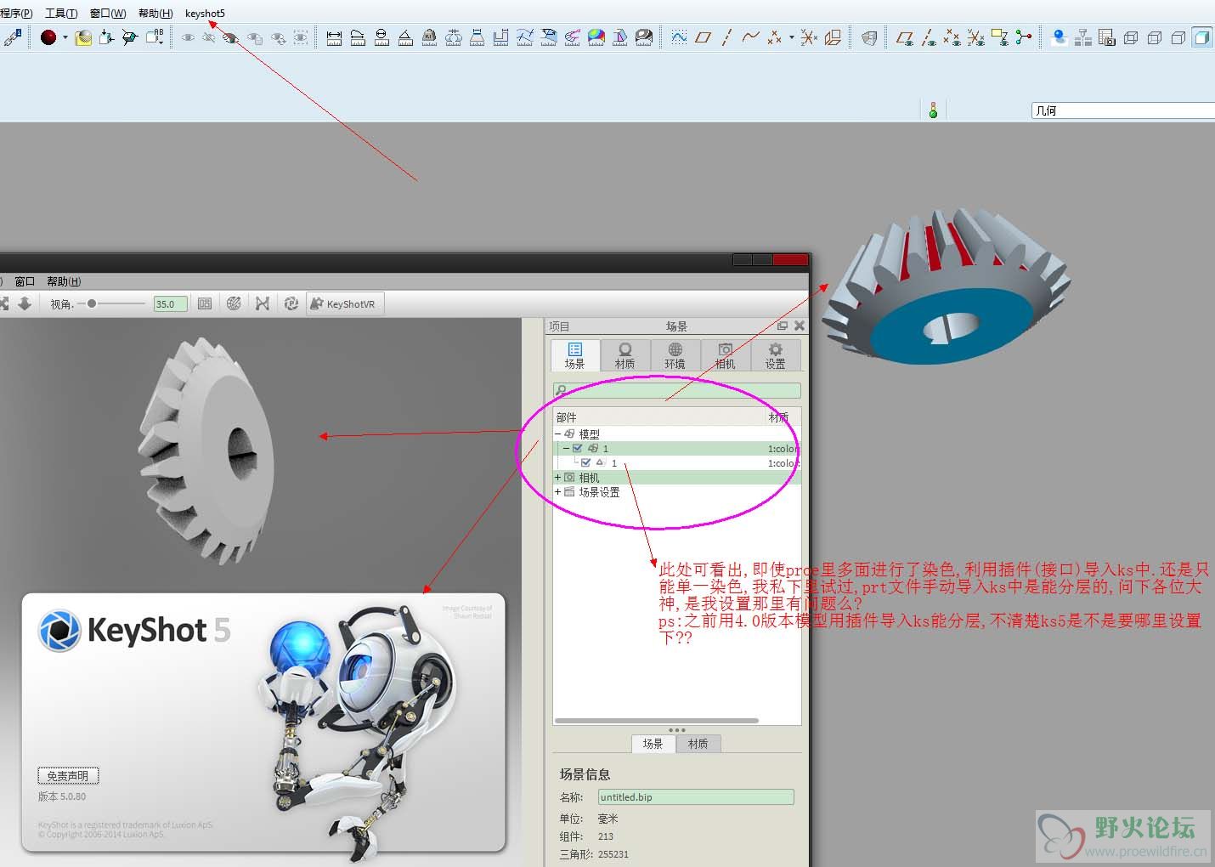Click the red sphere appearance gallery icon
Screen dimensions: 1215x867
(48, 37)
